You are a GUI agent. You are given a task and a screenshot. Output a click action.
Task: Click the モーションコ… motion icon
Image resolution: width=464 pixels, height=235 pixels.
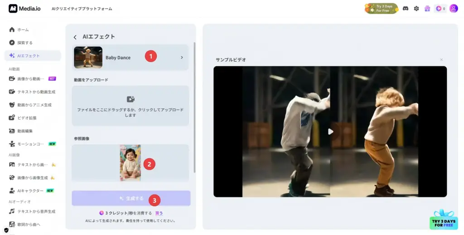(12, 144)
